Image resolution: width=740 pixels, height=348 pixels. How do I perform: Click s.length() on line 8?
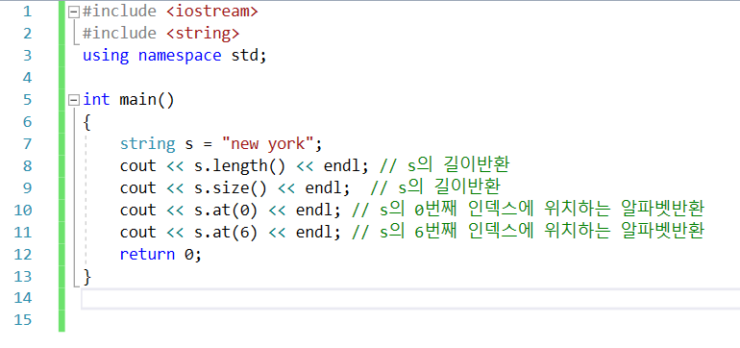(239, 165)
